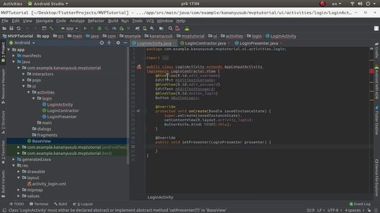This screenshot has height=213, width=380.
Task: Open Project panel settings gear
Action: 118,43
